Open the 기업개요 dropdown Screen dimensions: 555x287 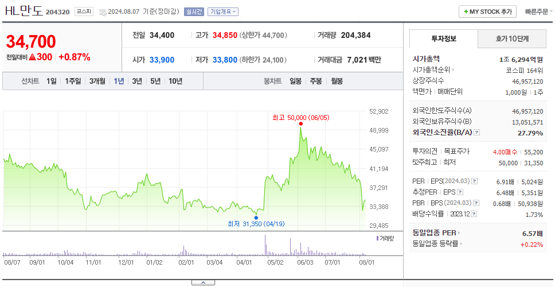[223, 11]
